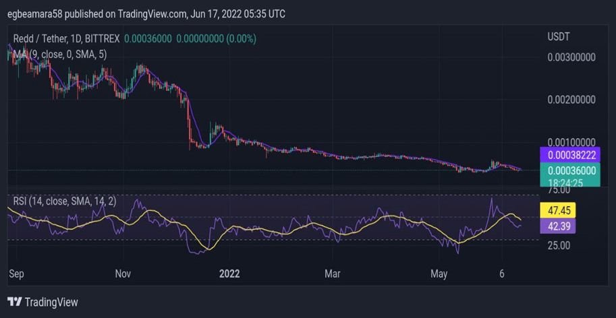Click the purple 0.00038222 MA price label
The image size is (616, 318).
[x=570, y=154]
